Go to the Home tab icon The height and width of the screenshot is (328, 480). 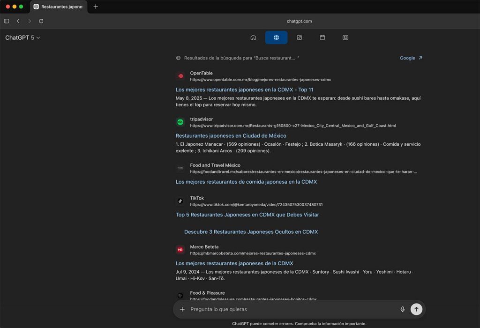click(x=253, y=37)
